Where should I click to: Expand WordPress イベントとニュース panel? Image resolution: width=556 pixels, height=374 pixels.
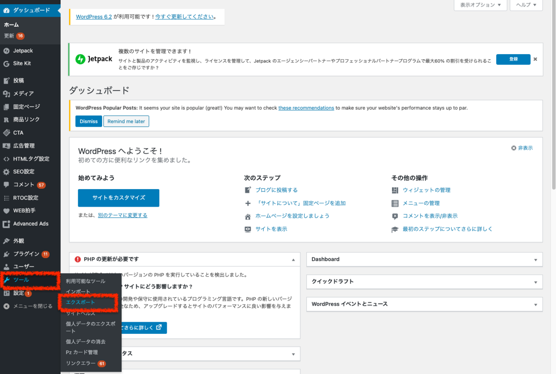coord(535,304)
